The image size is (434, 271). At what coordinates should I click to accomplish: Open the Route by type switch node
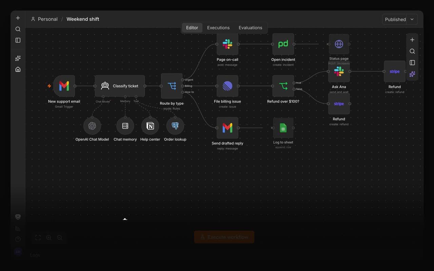pyautogui.click(x=172, y=86)
